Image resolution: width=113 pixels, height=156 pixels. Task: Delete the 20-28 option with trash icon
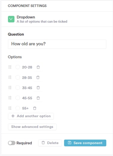(38, 67)
